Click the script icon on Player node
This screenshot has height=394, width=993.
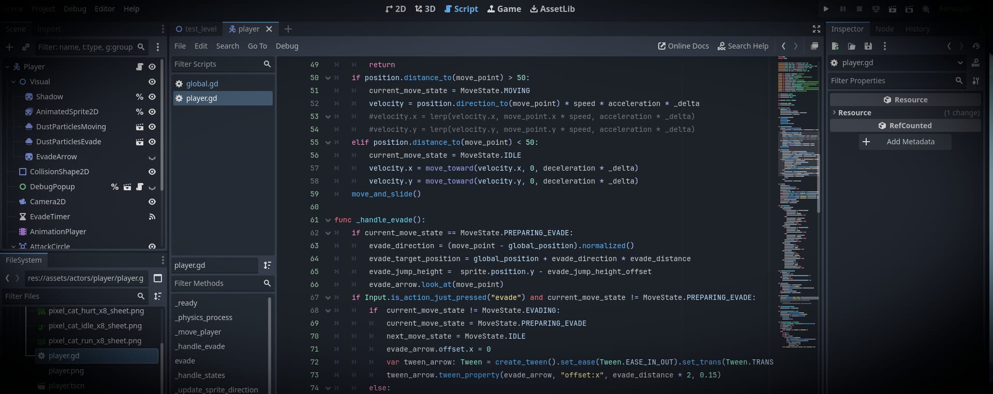pyautogui.click(x=139, y=67)
